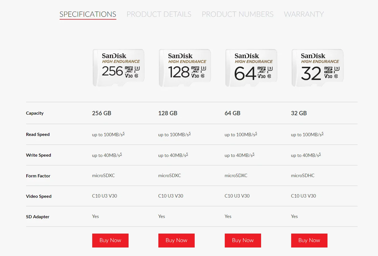Viewport: 378px width, 256px height.
Task: Click Buy Now for the 64 GB card
Action: (x=243, y=240)
